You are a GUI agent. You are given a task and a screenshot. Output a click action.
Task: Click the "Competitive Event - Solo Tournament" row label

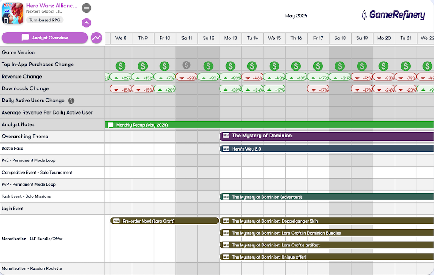(x=37, y=172)
